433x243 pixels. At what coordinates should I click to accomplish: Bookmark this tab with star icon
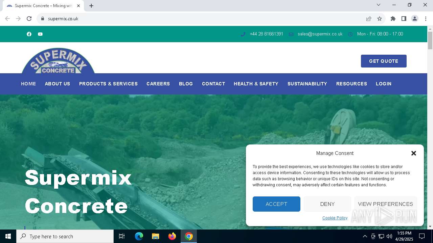pyautogui.click(x=380, y=19)
